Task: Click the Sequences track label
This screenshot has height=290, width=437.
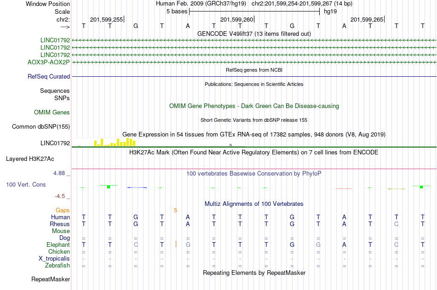Action: coord(55,91)
